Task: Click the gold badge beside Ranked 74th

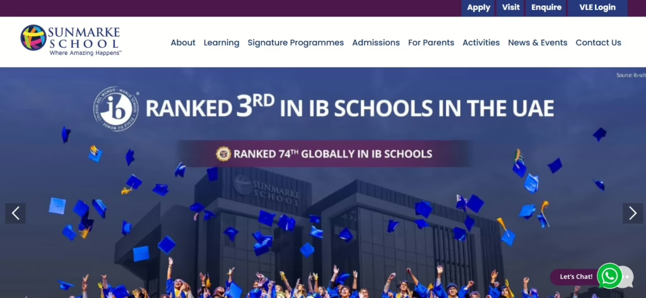Action: 223,154
